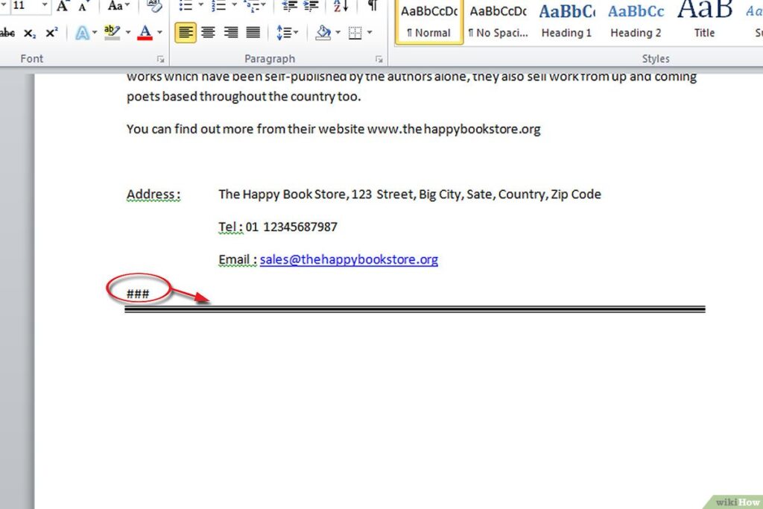Justify the paragraph text
This screenshot has width=763, height=509.
point(253,33)
